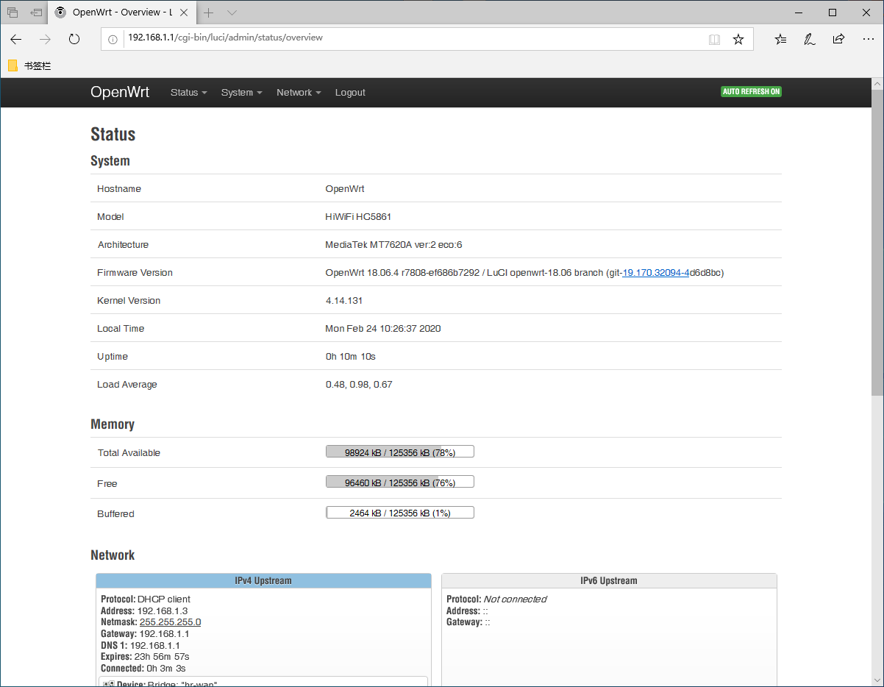The image size is (884, 687).
Task: Click the Memory section heading
Action: click(x=113, y=424)
